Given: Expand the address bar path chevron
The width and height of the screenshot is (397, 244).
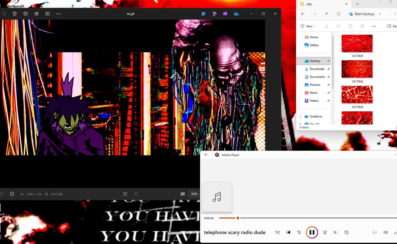Looking at the screenshot, I should 379,14.
